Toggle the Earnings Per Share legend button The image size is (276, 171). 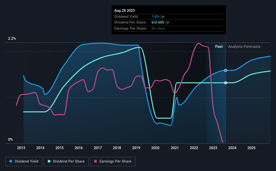click(x=113, y=162)
